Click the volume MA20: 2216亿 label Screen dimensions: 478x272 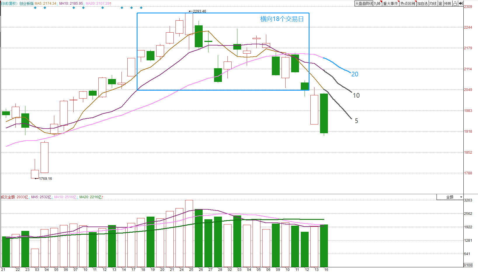(x=91, y=197)
